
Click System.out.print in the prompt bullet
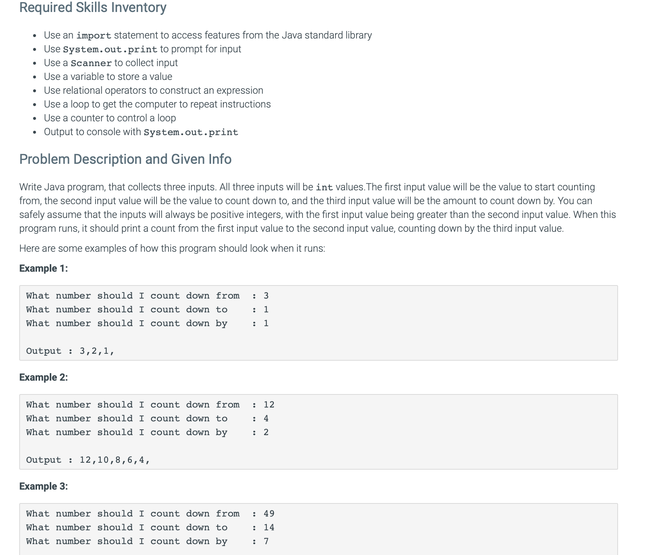[x=110, y=49]
